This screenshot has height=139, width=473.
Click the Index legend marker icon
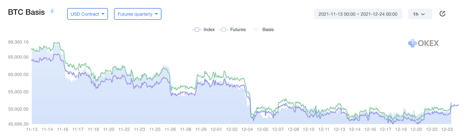(x=197, y=30)
